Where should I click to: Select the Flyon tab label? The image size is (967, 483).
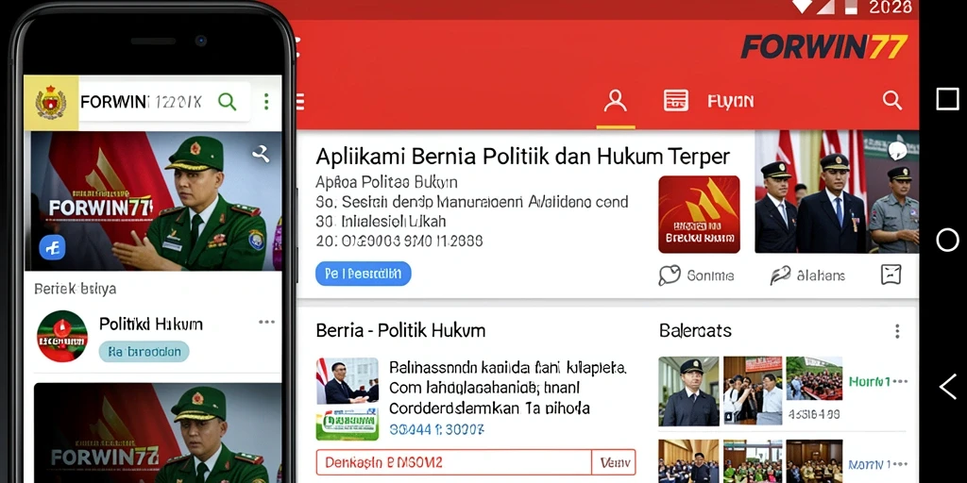coord(730,101)
